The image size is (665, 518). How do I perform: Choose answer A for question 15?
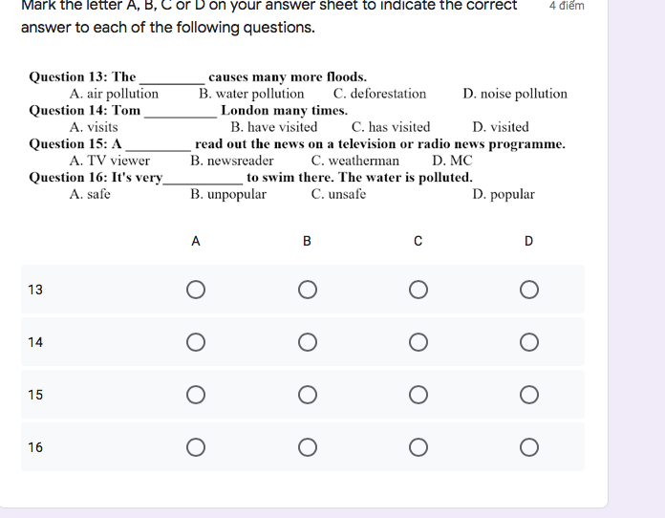coord(196,395)
